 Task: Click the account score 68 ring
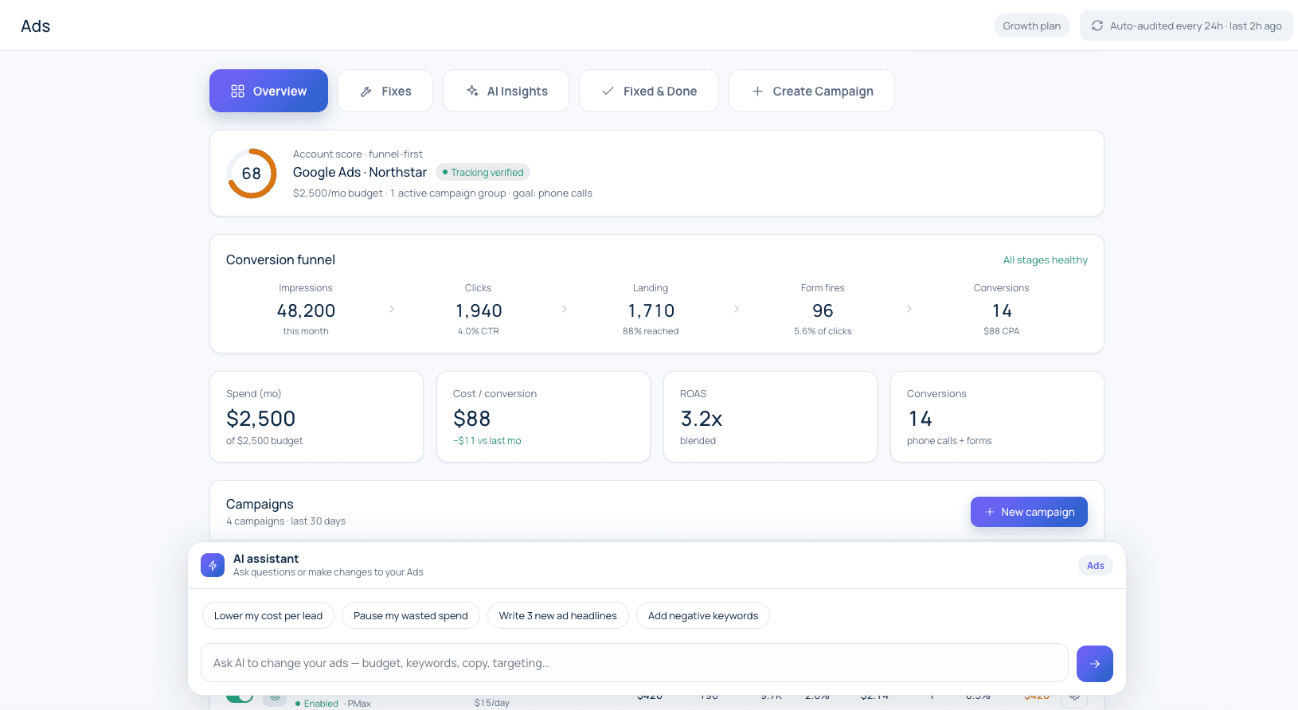point(252,174)
